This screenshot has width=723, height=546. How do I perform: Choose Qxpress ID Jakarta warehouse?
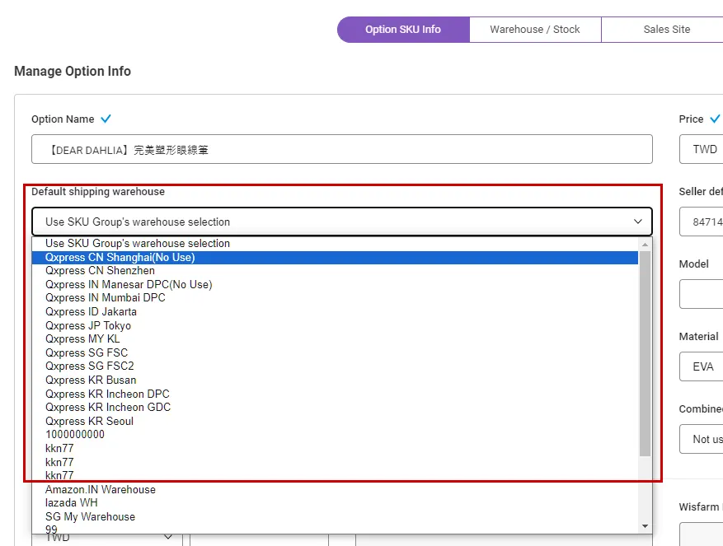[335, 311]
